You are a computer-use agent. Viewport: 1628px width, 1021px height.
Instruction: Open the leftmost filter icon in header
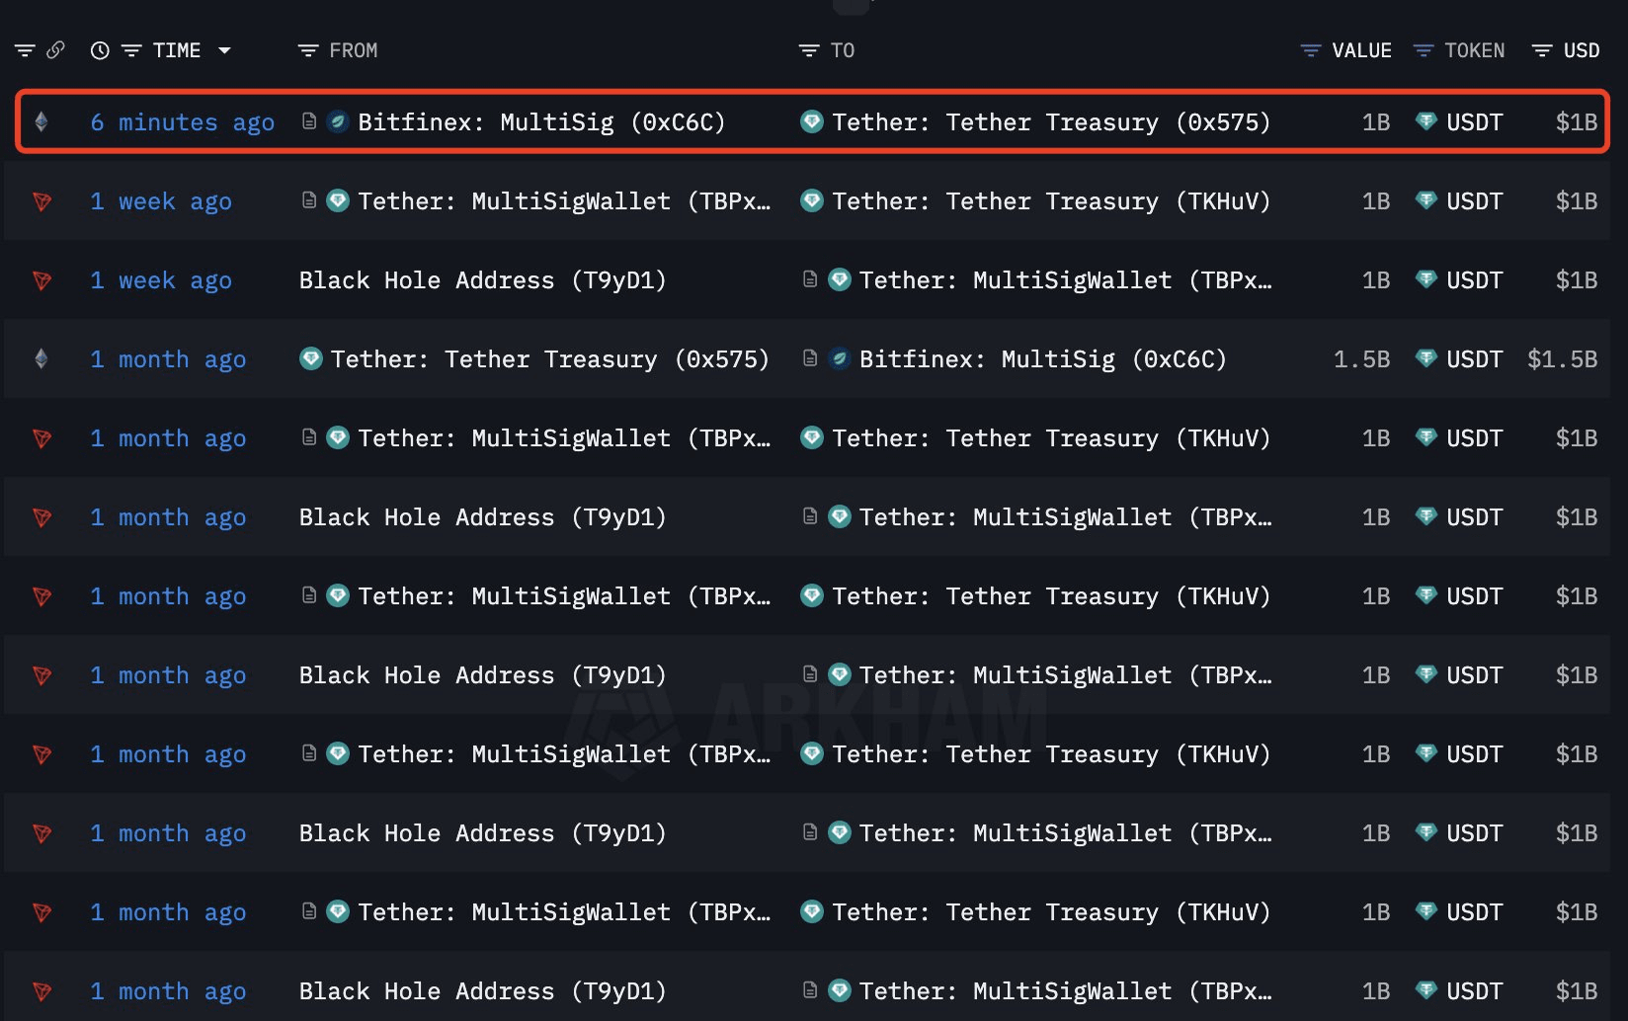[x=25, y=50]
